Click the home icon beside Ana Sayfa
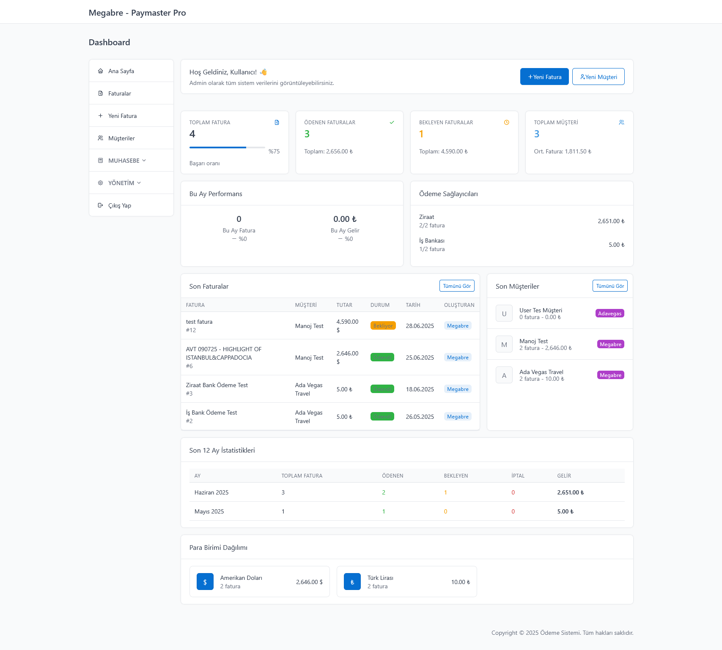Screen dimensions: 722x650 point(100,71)
